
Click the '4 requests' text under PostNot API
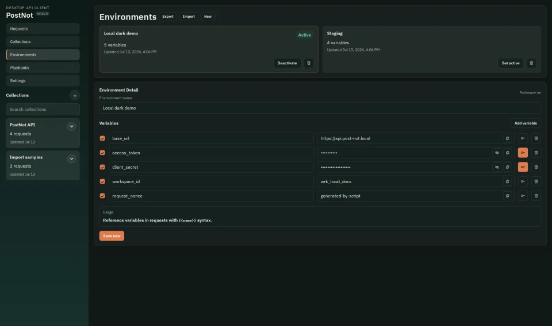click(x=21, y=134)
